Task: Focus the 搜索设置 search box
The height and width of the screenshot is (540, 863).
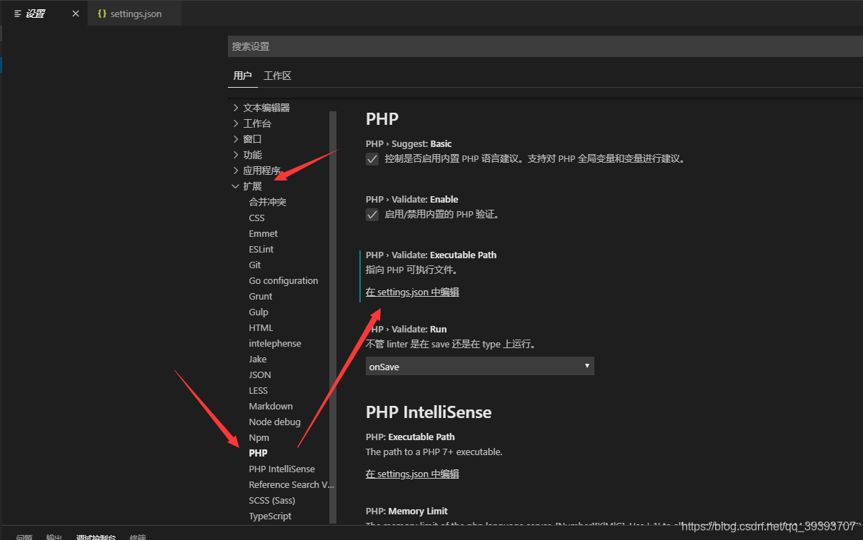Action: tap(545, 46)
